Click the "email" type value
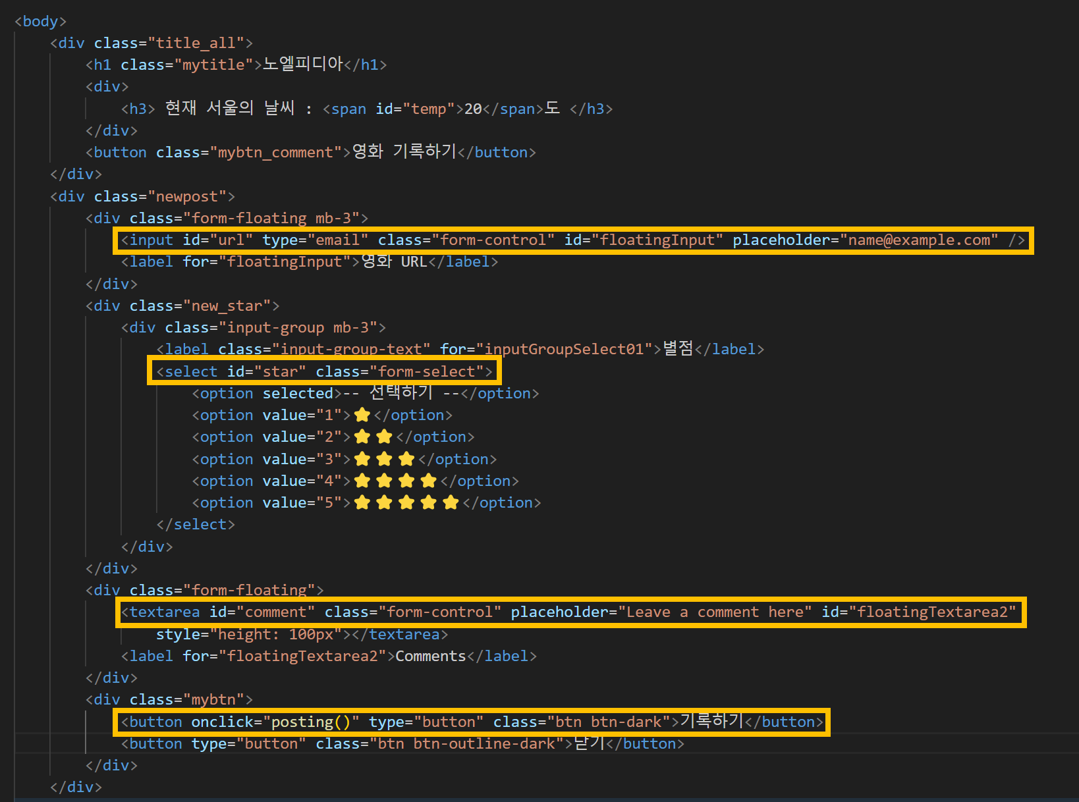Image resolution: width=1079 pixels, height=802 pixels. tap(338, 240)
